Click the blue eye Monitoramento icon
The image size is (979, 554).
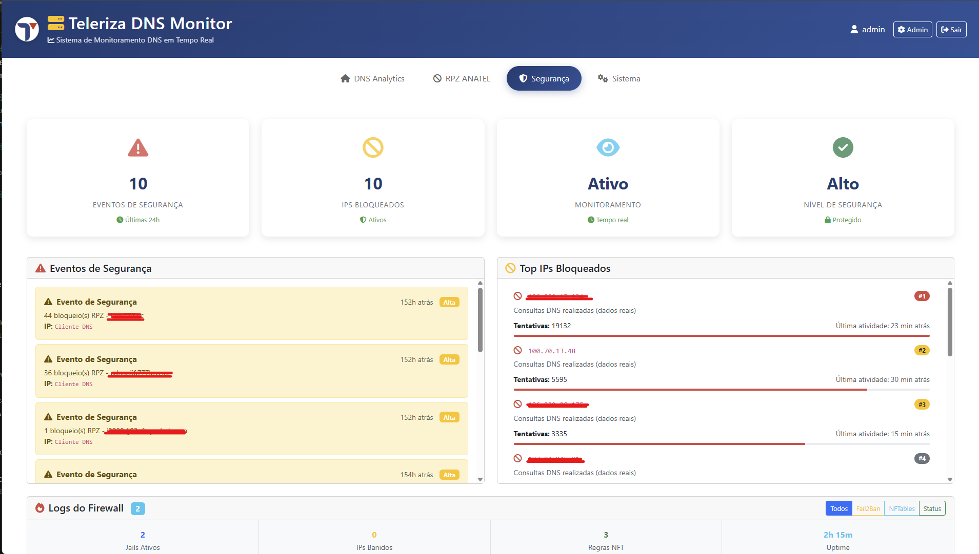[x=608, y=147]
